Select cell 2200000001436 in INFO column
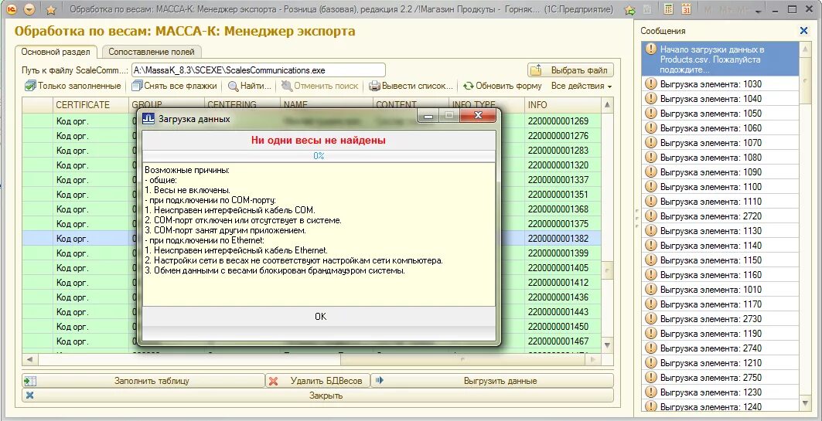 point(562,297)
